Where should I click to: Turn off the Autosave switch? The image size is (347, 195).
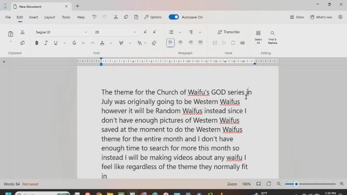173,17
